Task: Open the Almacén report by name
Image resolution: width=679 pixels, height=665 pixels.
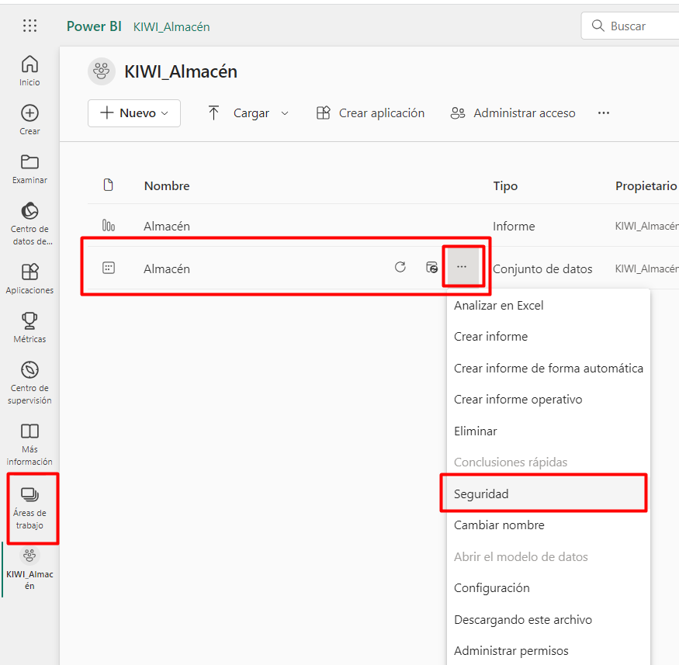Action: click(x=167, y=226)
